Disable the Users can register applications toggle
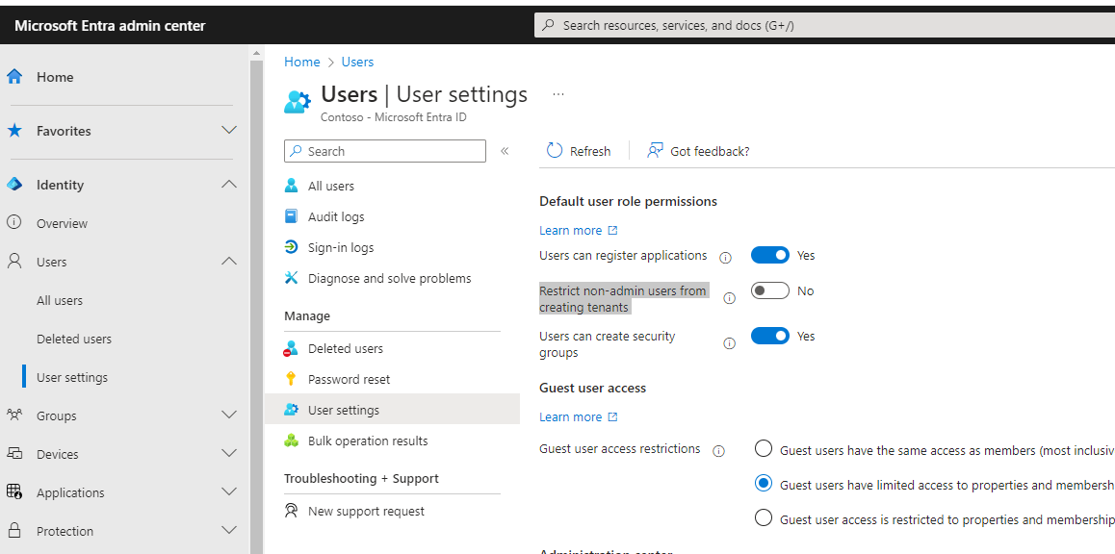Screen dimensions: 1115x554 (769, 254)
